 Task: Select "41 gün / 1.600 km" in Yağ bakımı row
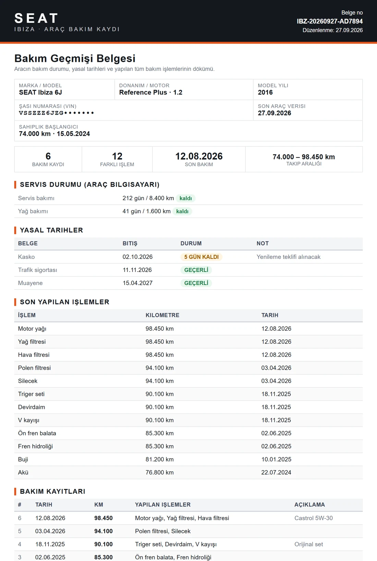(146, 211)
